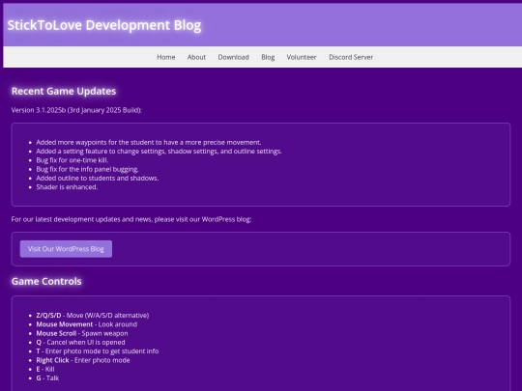
Task: Click the 'E - Kill' control line
Action: point(45,369)
